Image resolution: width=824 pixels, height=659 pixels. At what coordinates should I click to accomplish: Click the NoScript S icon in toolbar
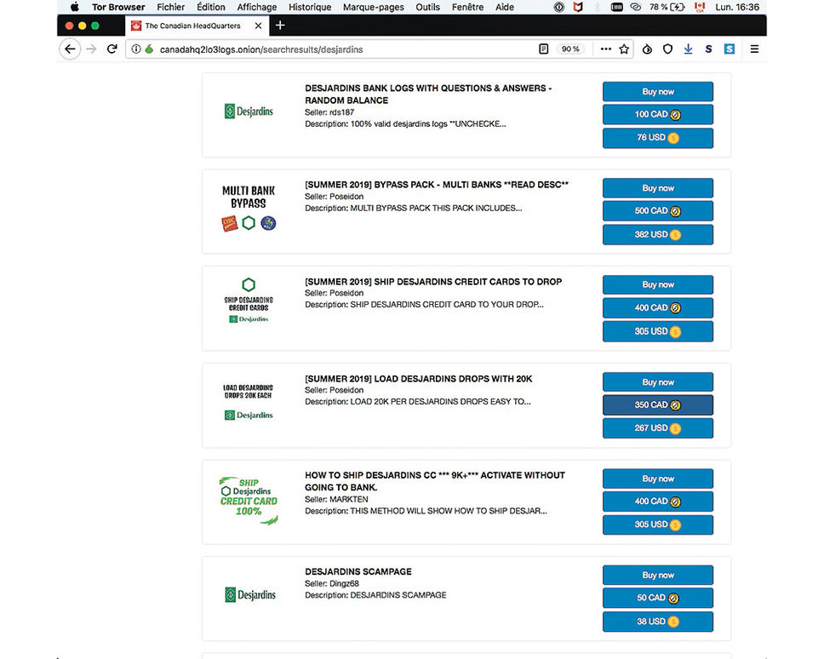pos(708,49)
